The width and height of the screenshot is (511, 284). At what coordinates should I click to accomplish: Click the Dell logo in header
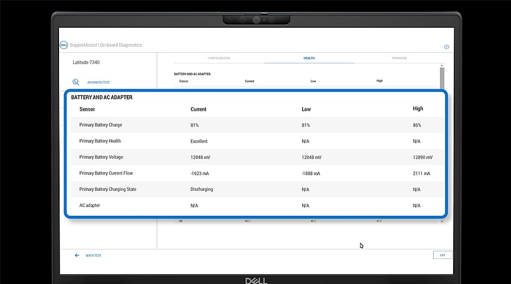pyautogui.click(x=64, y=45)
